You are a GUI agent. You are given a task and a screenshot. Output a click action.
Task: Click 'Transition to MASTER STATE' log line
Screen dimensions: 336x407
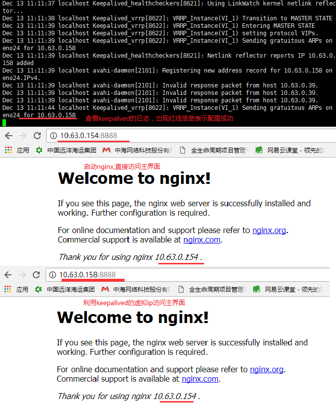(167, 18)
